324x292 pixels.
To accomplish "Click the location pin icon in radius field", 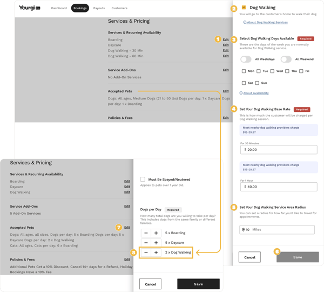I will pyautogui.click(x=244, y=230).
